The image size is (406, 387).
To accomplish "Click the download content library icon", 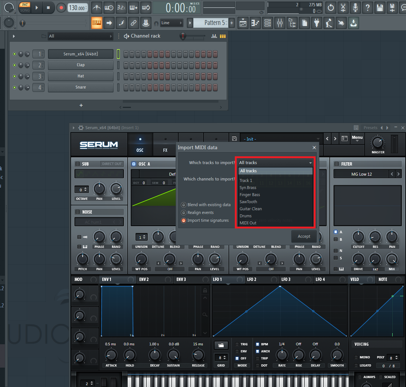I will pyautogui.click(x=354, y=23).
